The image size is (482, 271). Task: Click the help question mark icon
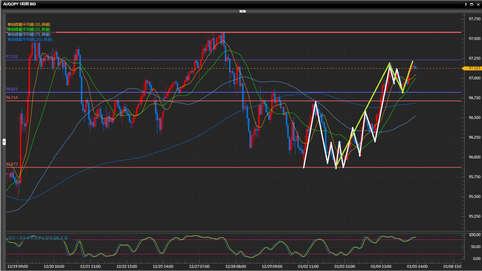click(466, 5)
